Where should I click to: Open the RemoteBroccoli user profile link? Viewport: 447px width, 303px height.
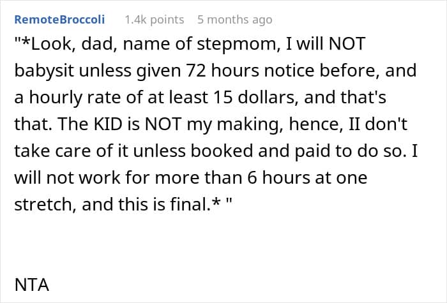pos(59,20)
